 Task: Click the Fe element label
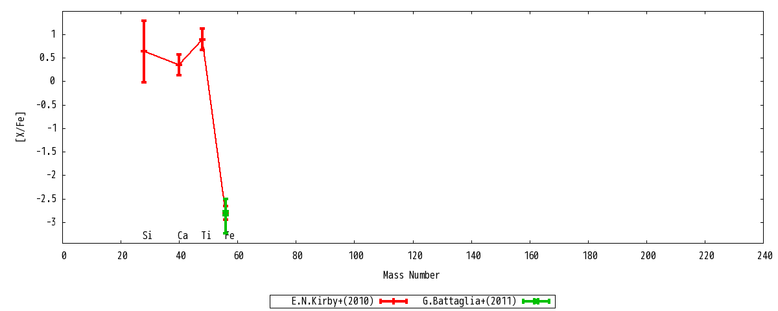[x=230, y=236]
